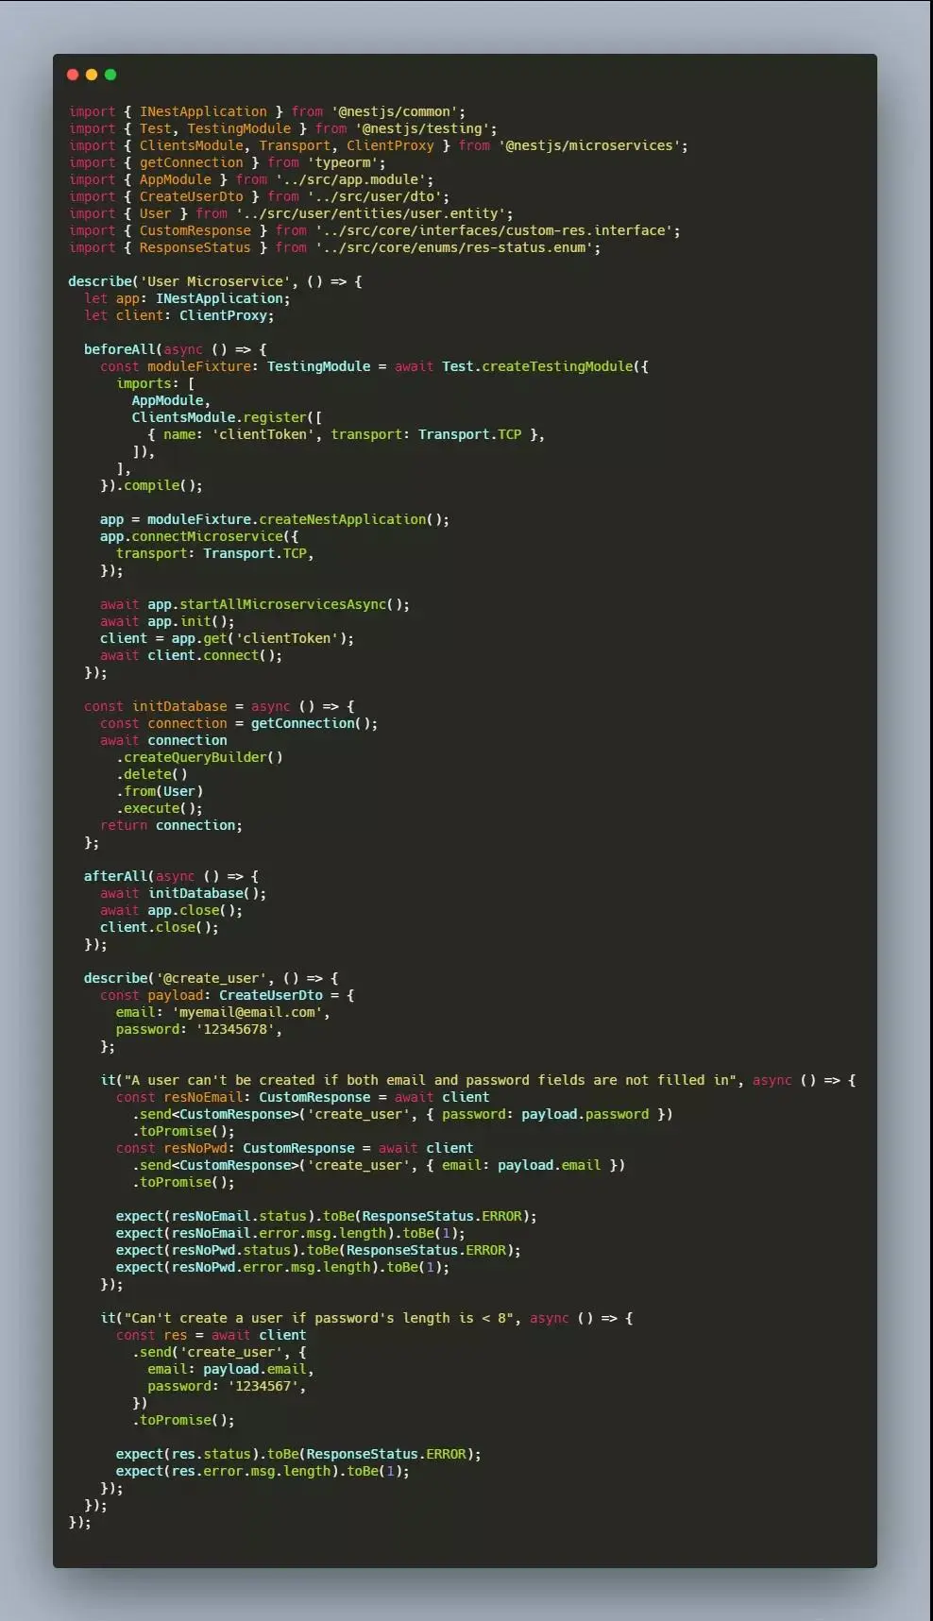Select the '12345678' password string
This screenshot has height=1621, width=933.
click(x=235, y=1029)
